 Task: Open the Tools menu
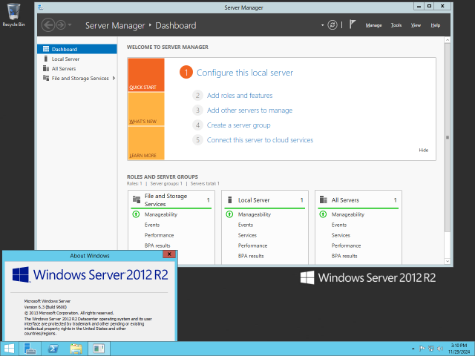tap(396, 25)
